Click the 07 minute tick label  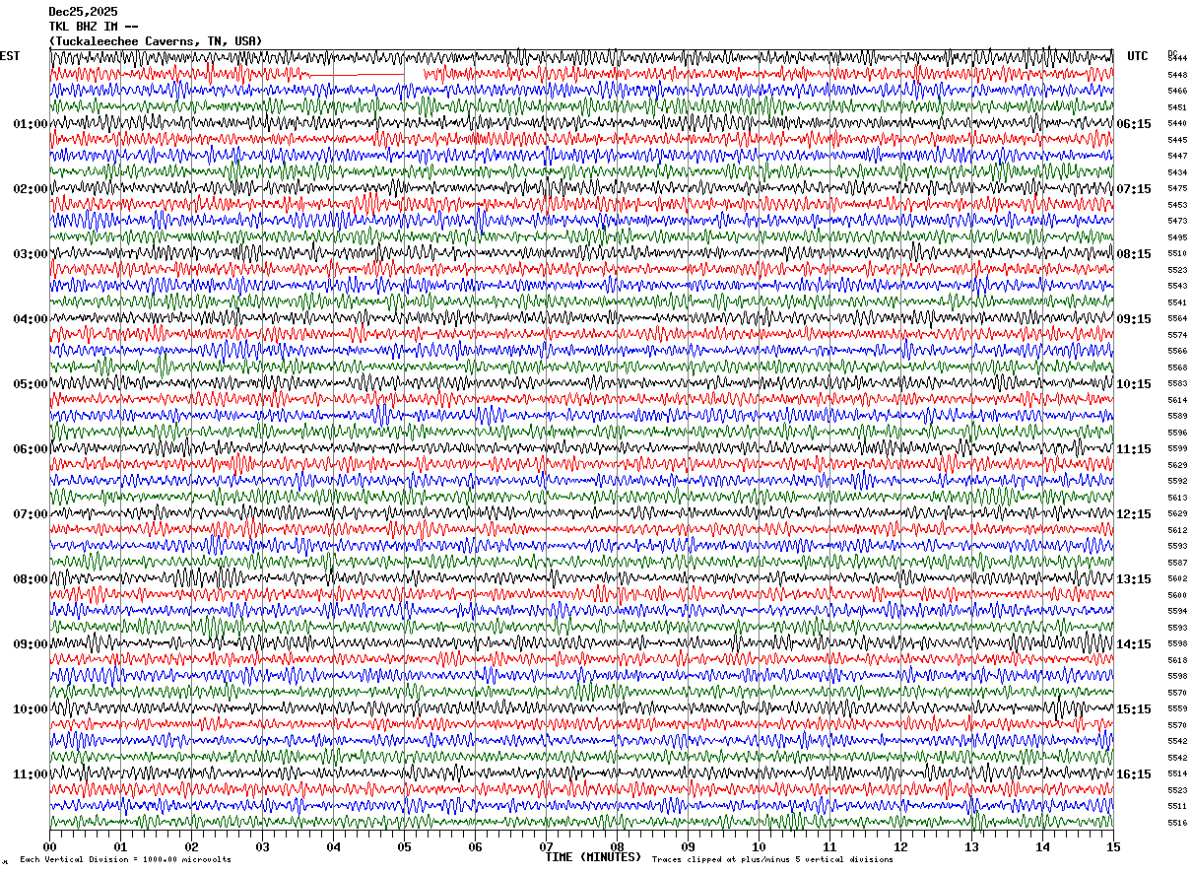pos(546,847)
